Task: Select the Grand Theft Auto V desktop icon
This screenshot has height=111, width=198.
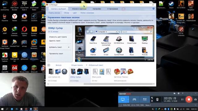Action: point(24,6)
